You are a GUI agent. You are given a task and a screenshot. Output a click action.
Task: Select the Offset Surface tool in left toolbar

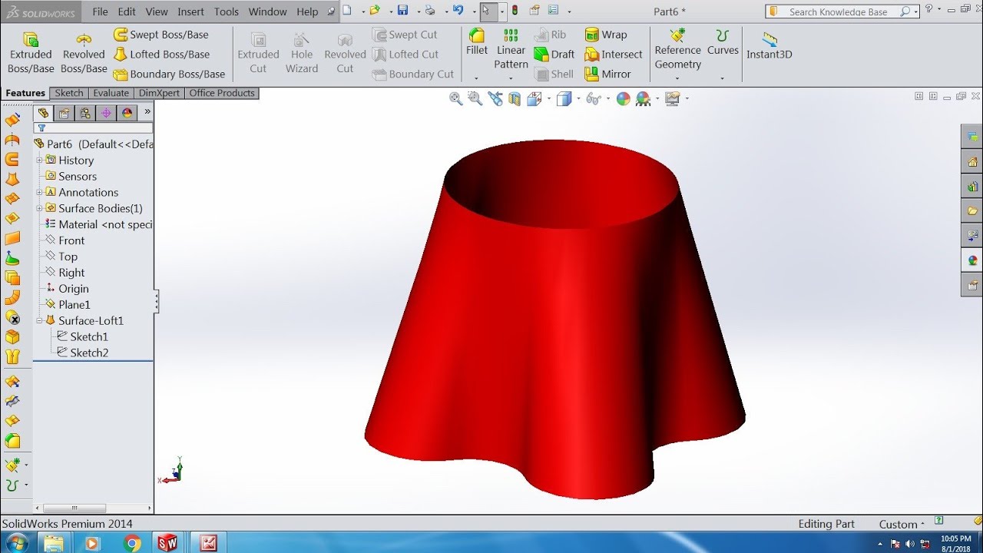(12, 277)
